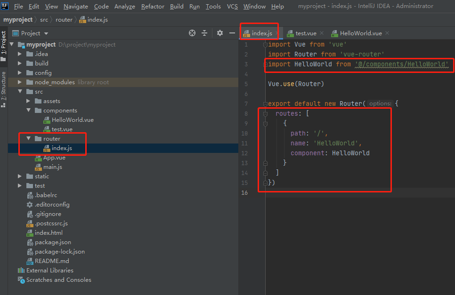Close the HelloWorld.vue tab
This screenshot has width=455, height=295.
click(x=387, y=33)
